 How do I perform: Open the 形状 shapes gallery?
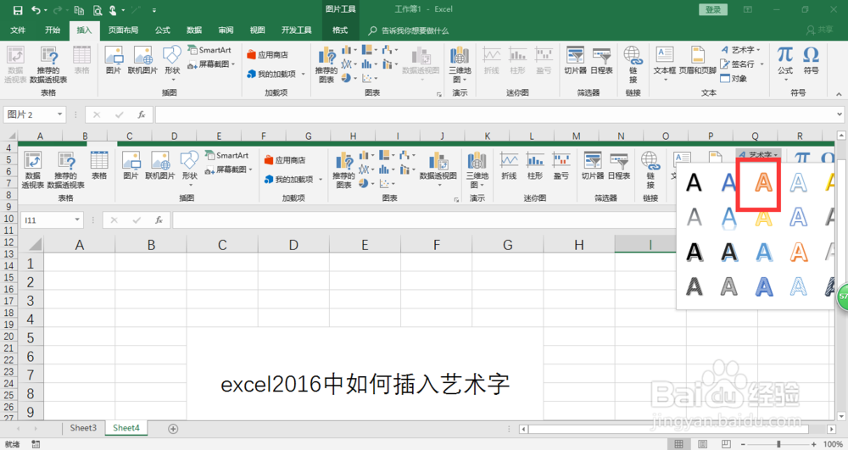pos(172,62)
